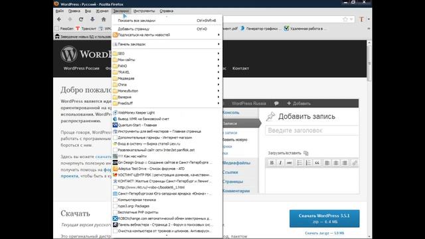425x239 pixels.
Task: Click the page vertical scrollbar thumb
Action: click(x=369, y=64)
